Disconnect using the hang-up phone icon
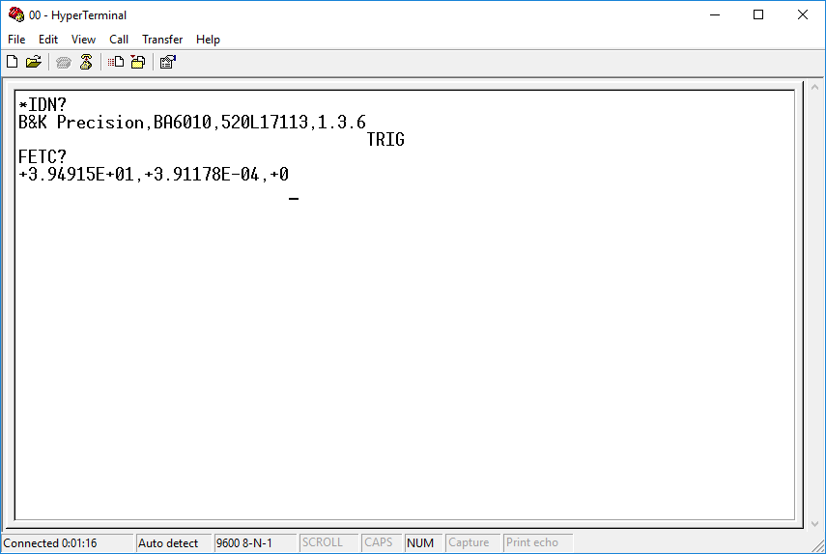The width and height of the screenshot is (826, 554). pyautogui.click(x=86, y=62)
